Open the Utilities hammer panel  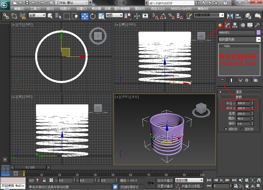coord(257,25)
